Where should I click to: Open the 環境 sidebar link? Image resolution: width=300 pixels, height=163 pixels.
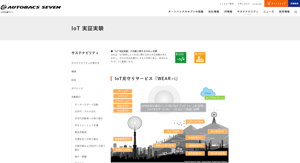click(73, 71)
